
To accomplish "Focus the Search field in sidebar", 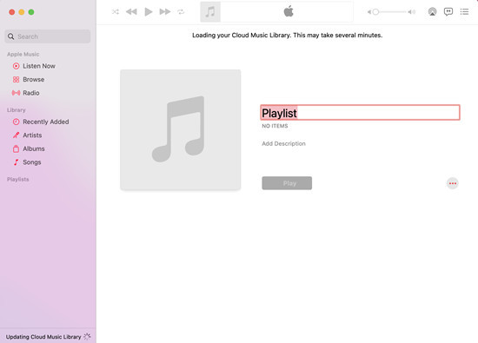I will pyautogui.click(x=48, y=36).
